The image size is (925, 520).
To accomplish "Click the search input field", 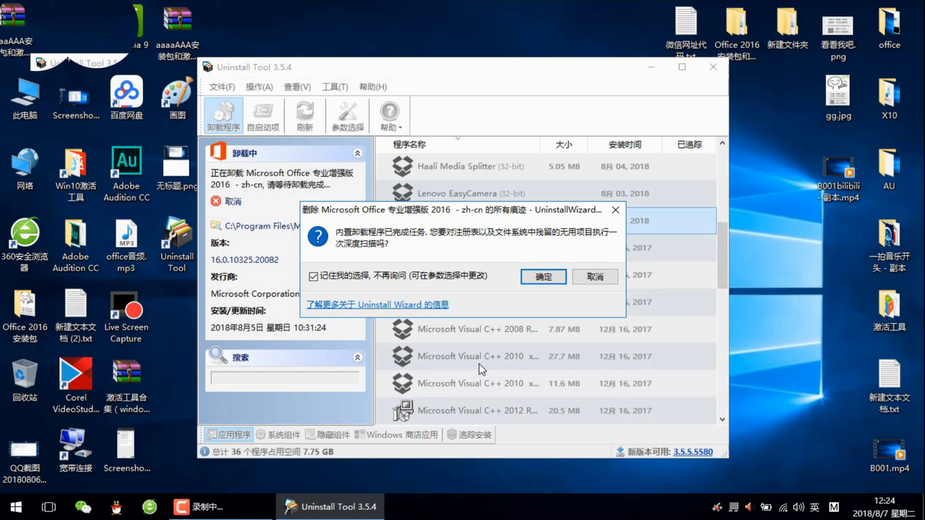I will coord(285,378).
